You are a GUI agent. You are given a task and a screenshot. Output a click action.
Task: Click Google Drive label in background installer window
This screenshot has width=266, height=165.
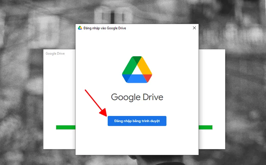tap(55, 53)
